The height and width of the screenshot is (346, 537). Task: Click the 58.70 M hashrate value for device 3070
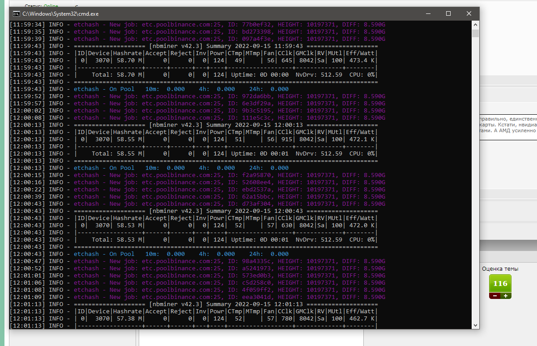pos(128,61)
